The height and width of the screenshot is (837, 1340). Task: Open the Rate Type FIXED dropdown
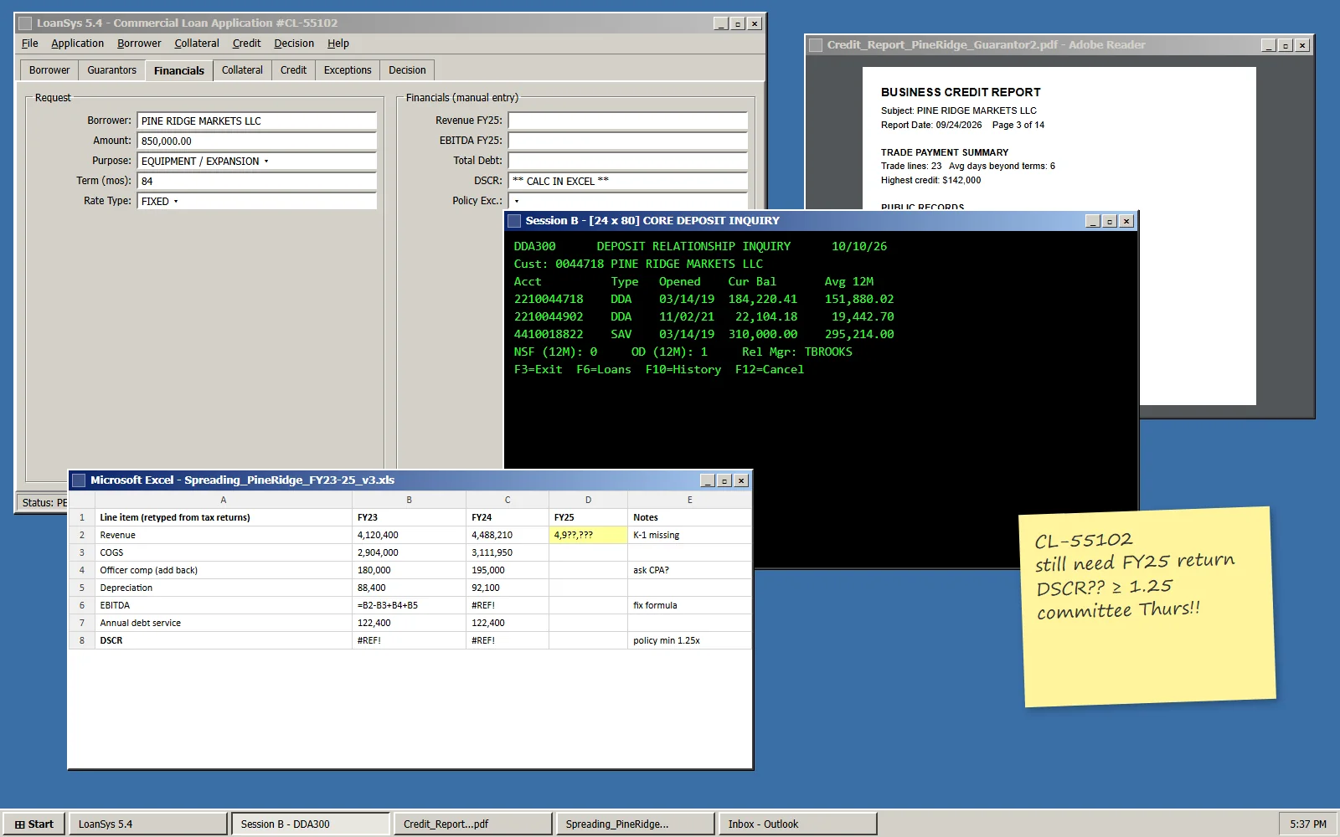pos(257,202)
